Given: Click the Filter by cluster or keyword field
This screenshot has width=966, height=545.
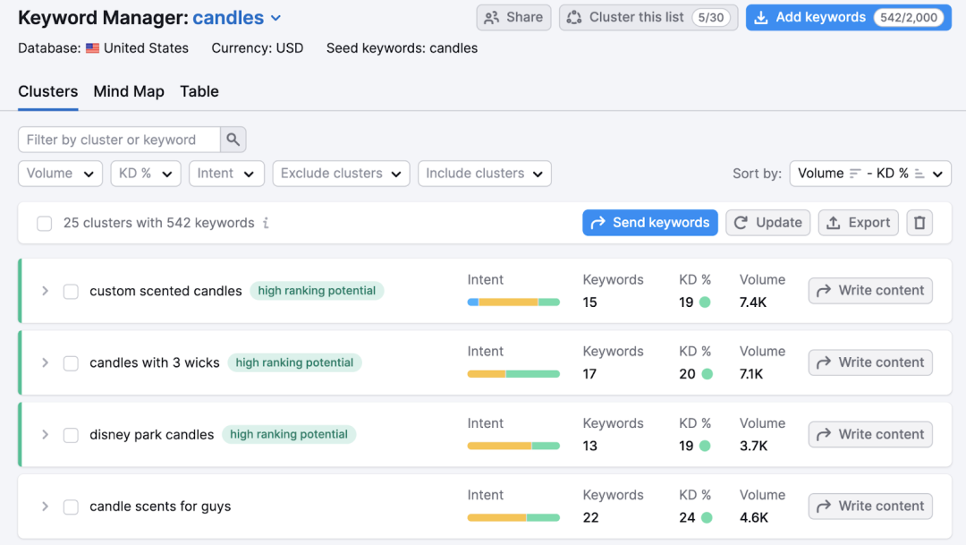Looking at the screenshot, I should tap(120, 140).
